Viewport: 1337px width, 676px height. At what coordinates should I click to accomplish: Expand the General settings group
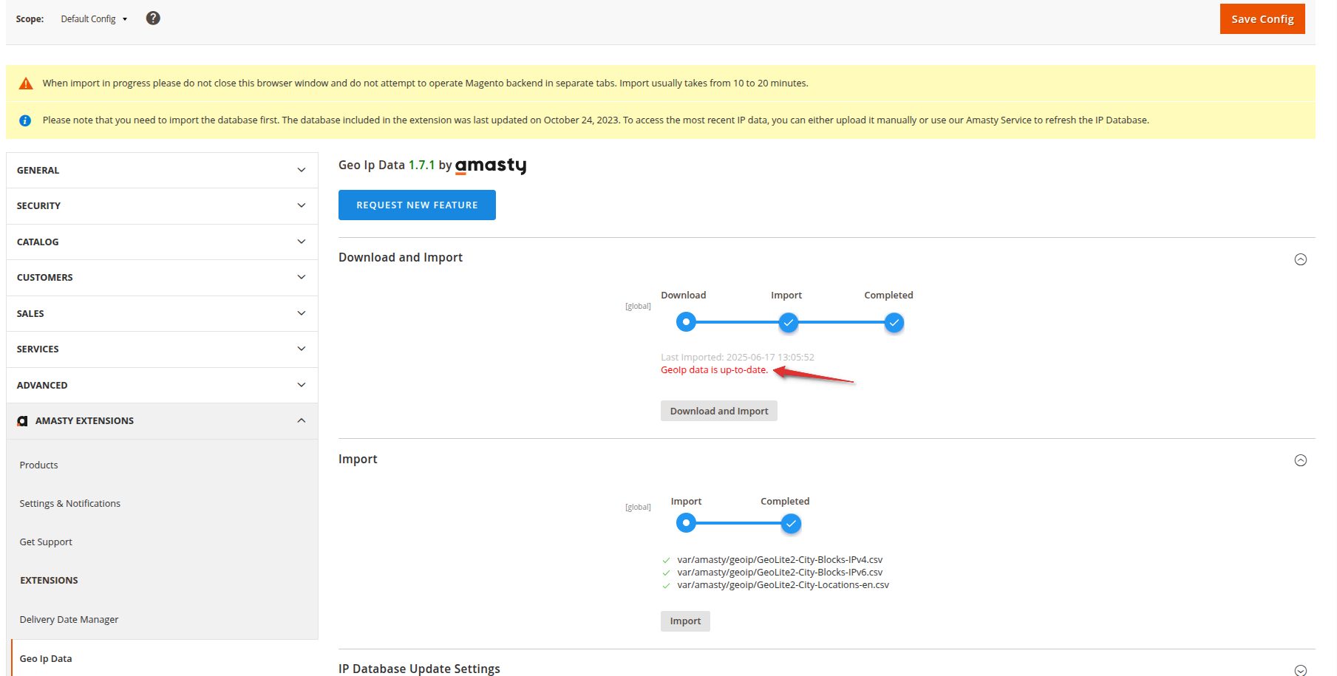pyautogui.click(x=162, y=171)
